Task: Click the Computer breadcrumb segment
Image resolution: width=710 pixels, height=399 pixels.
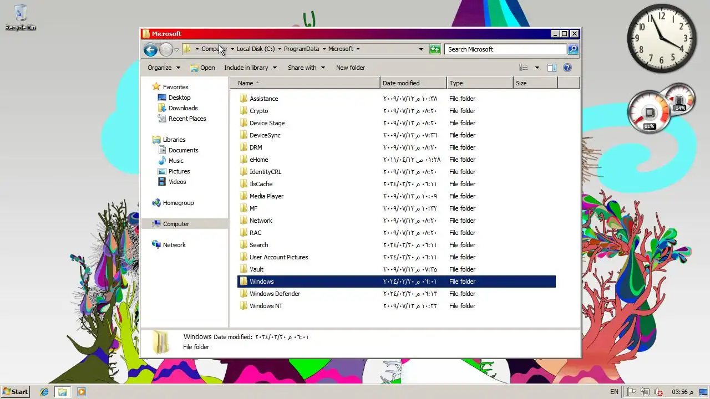Action: point(215,49)
